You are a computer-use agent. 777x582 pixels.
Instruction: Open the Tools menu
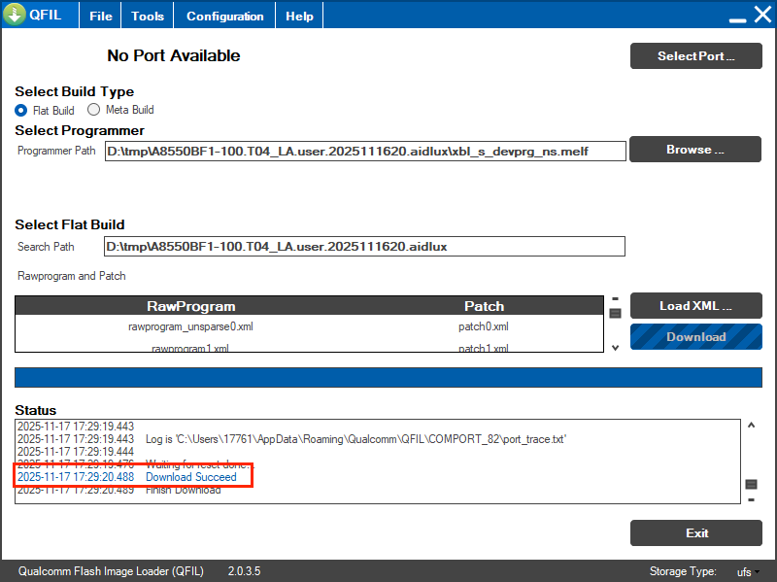[148, 17]
